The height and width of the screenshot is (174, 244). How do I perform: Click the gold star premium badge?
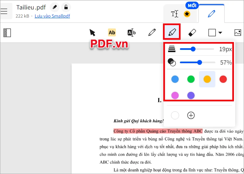[x=187, y=14]
